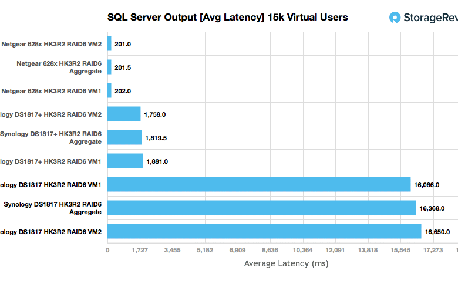Viewport: 458px width, 284px height.
Task: Click the 1,819.5 bar value
Action: 156,138
